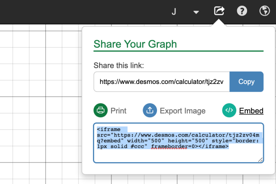Click the blue Export Image upload icon
Viewport: 276px width, 184px height.
(x=150, y=110)
